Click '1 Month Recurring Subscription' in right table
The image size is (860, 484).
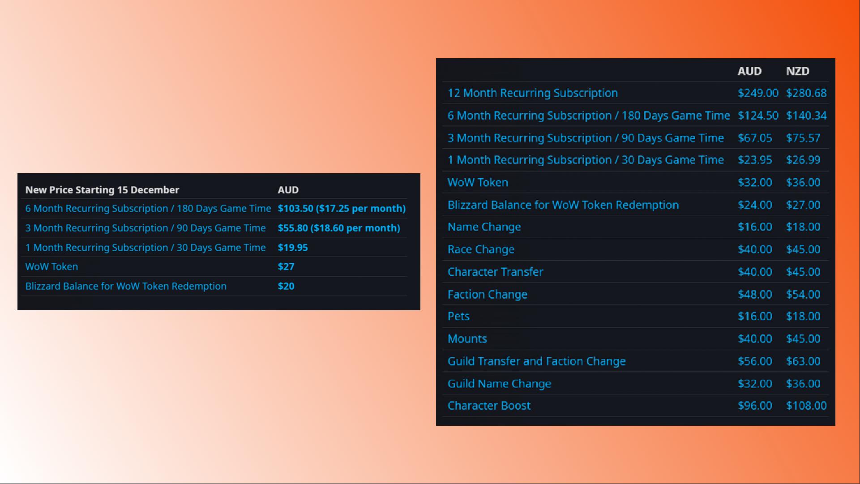coord(586,160)
